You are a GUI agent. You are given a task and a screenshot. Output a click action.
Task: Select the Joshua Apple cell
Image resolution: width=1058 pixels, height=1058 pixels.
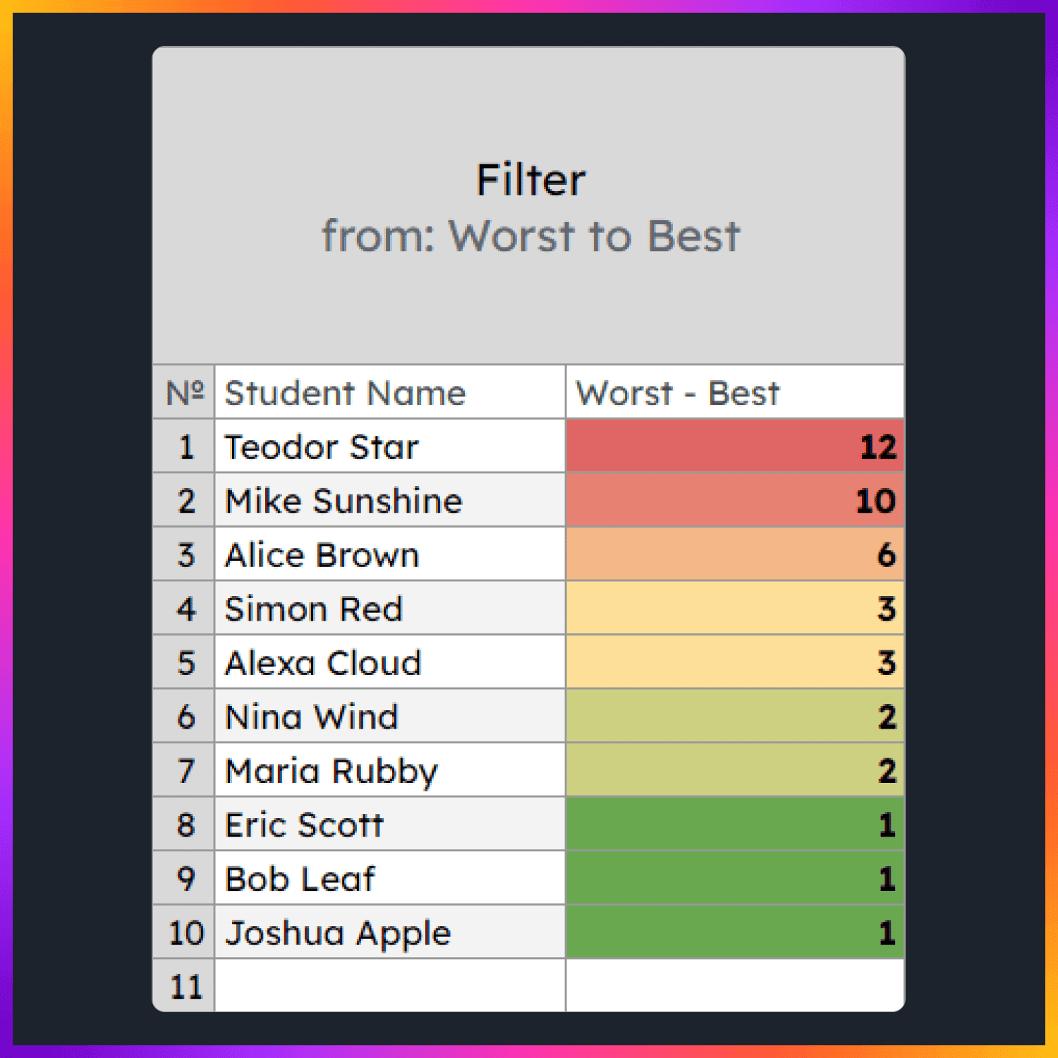(x=390, y=932)
